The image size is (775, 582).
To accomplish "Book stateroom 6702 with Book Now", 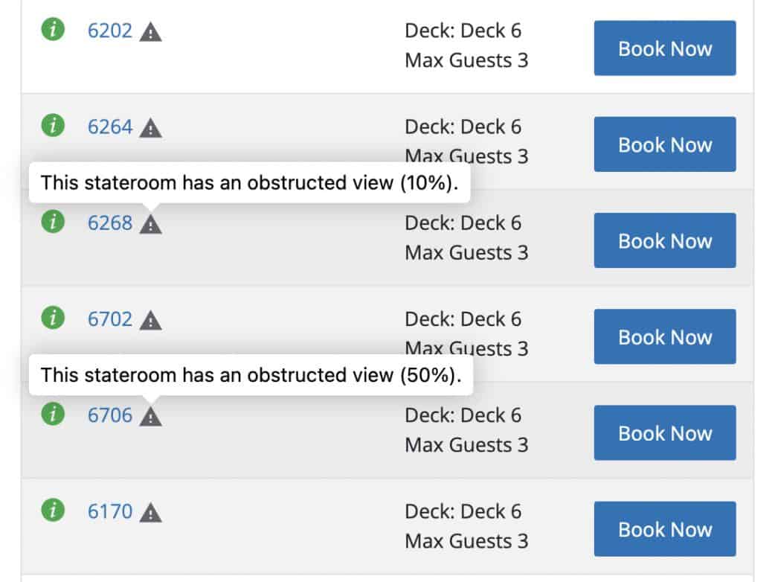I will pos(664,336).
